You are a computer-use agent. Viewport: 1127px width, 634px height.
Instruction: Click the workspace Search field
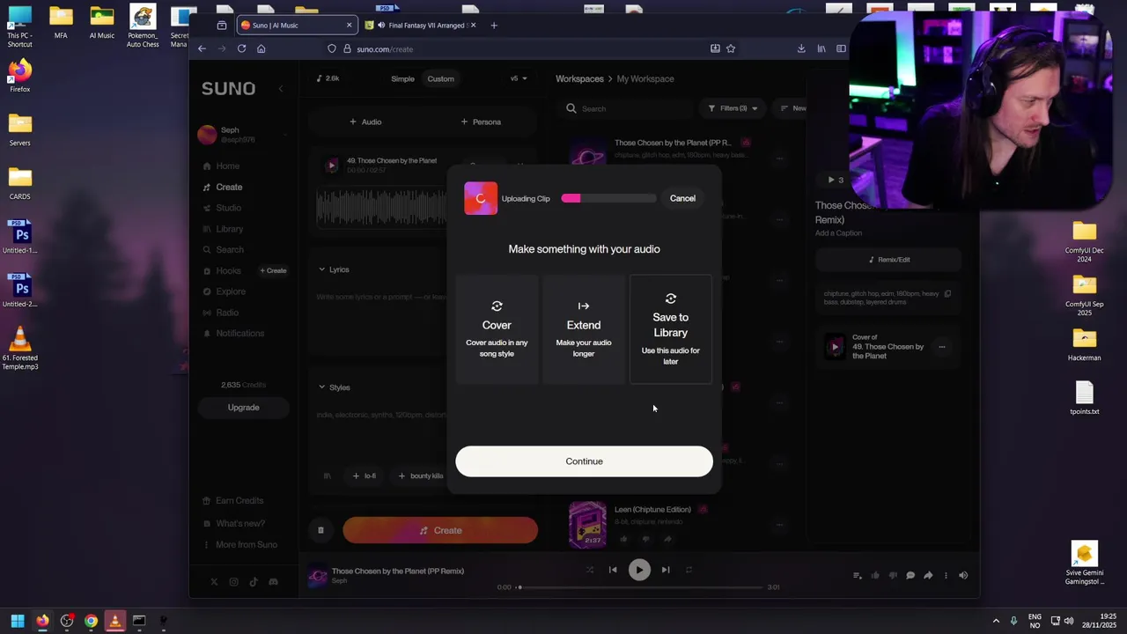627,108
